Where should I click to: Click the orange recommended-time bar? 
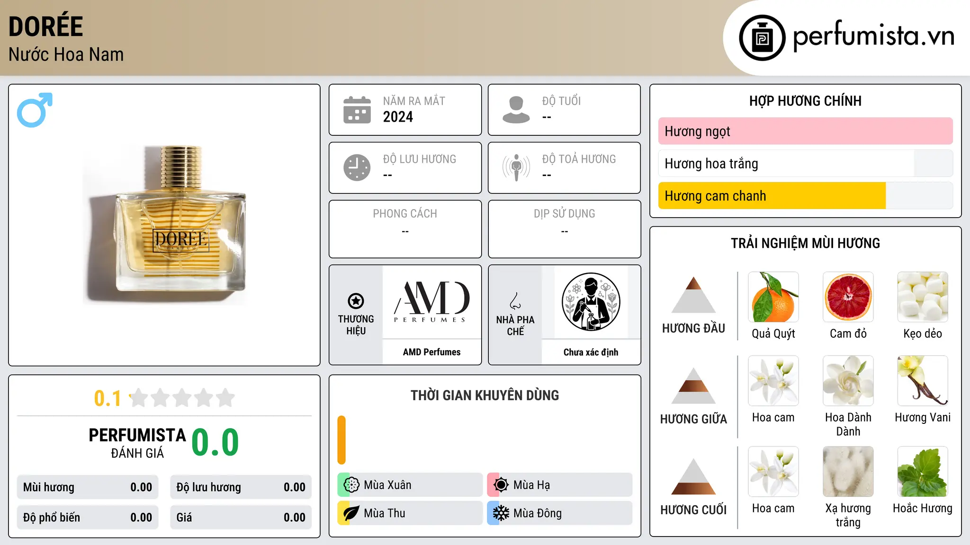[x=341, y=440]
